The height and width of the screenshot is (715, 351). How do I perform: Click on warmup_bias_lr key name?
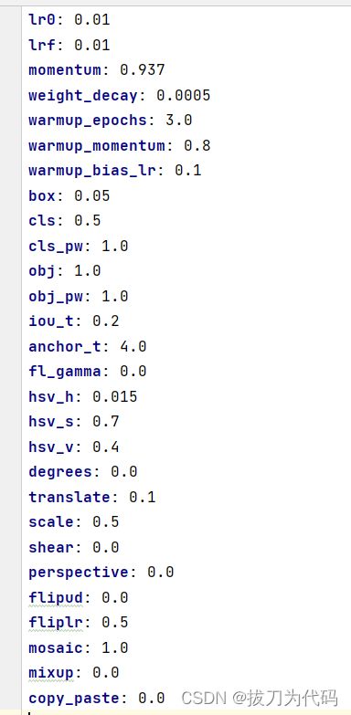[x=92, y=171]
